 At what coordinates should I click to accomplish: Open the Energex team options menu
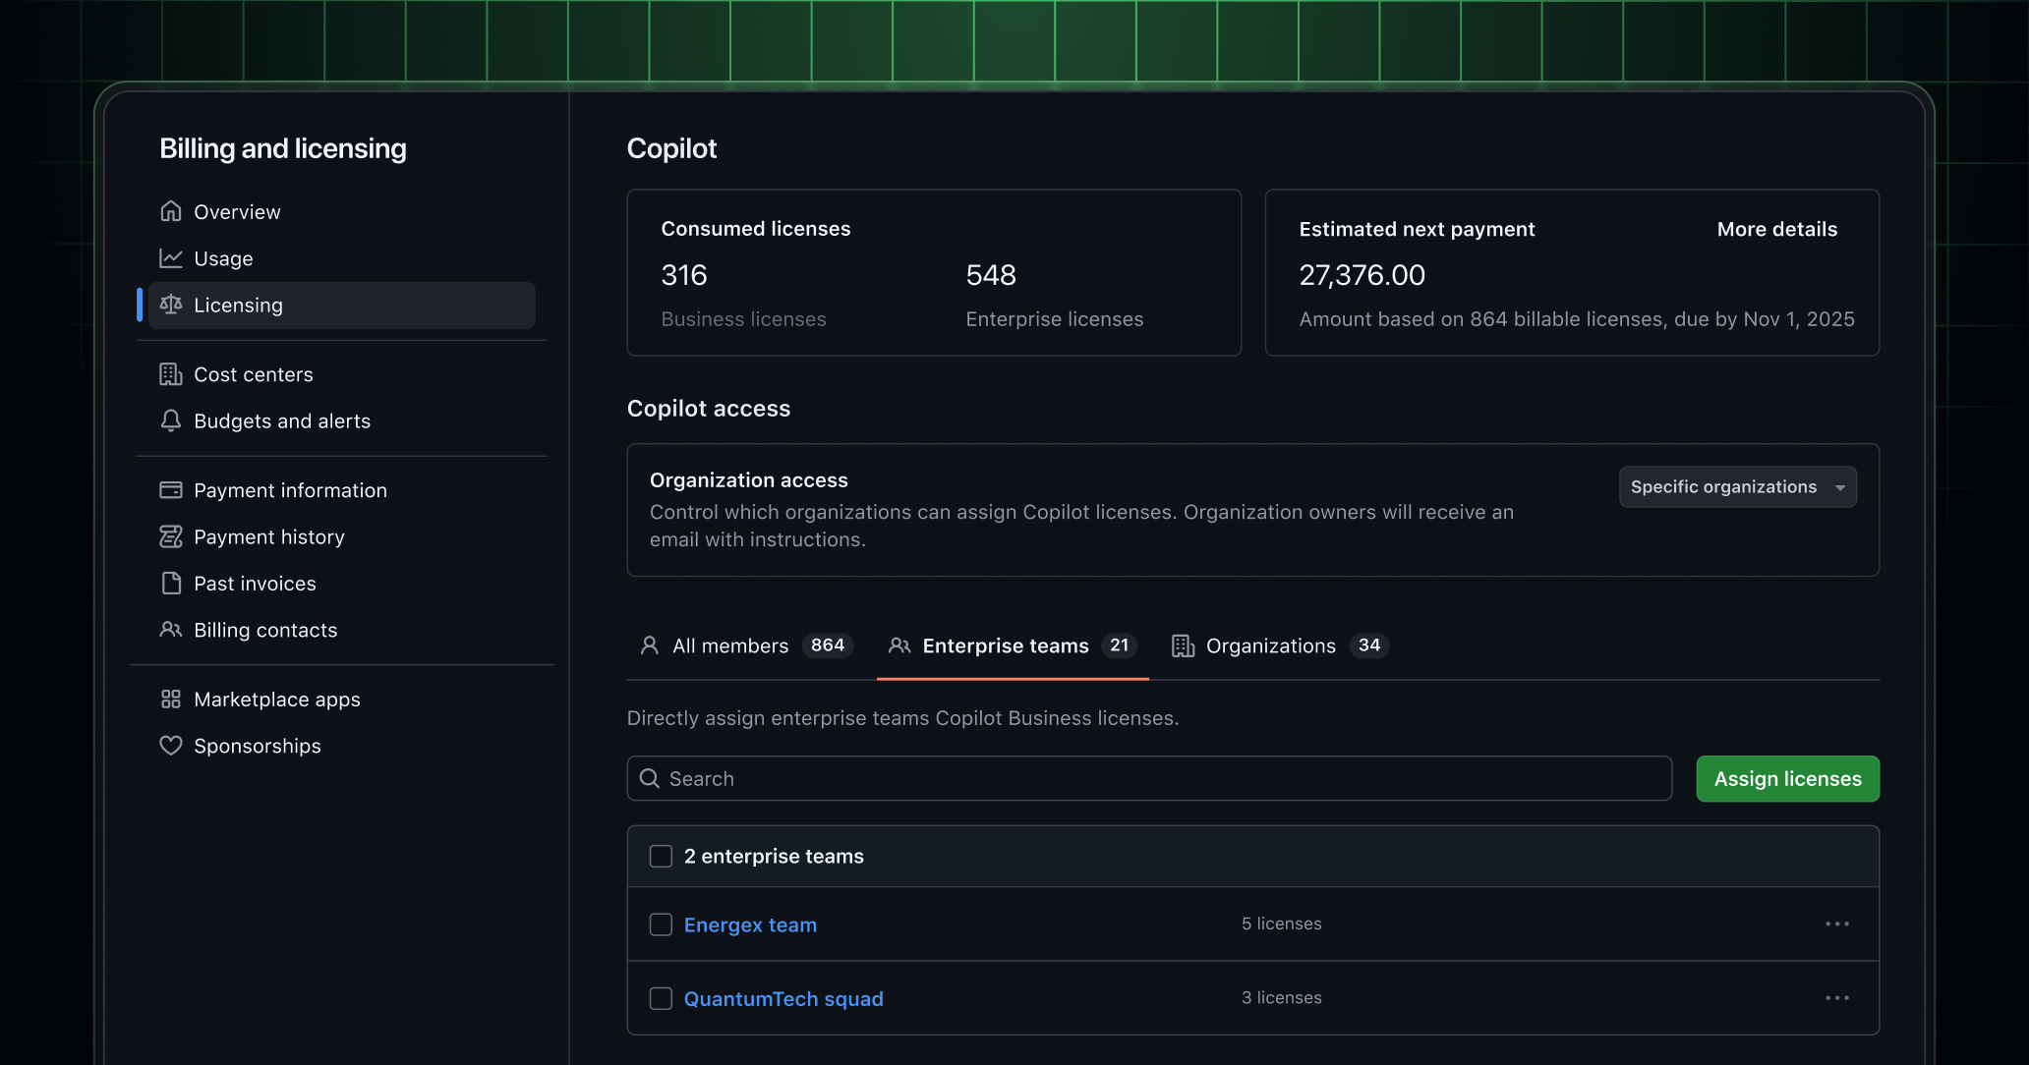coord(1837,924)
